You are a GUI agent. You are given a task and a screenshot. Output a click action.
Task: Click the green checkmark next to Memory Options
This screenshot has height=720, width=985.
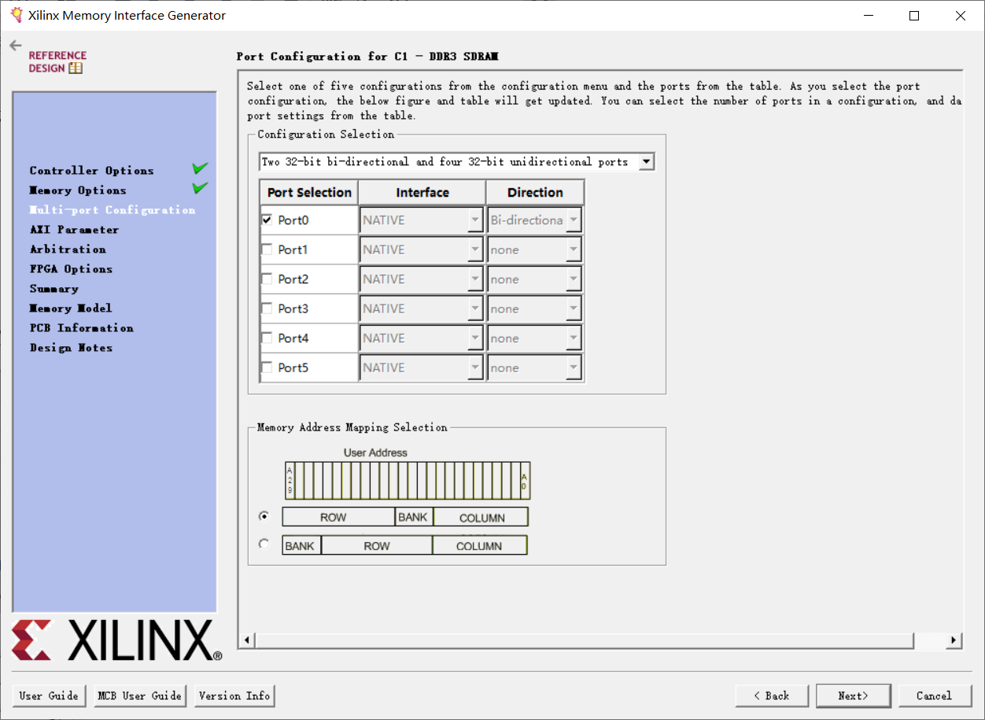tap(200, 188)
